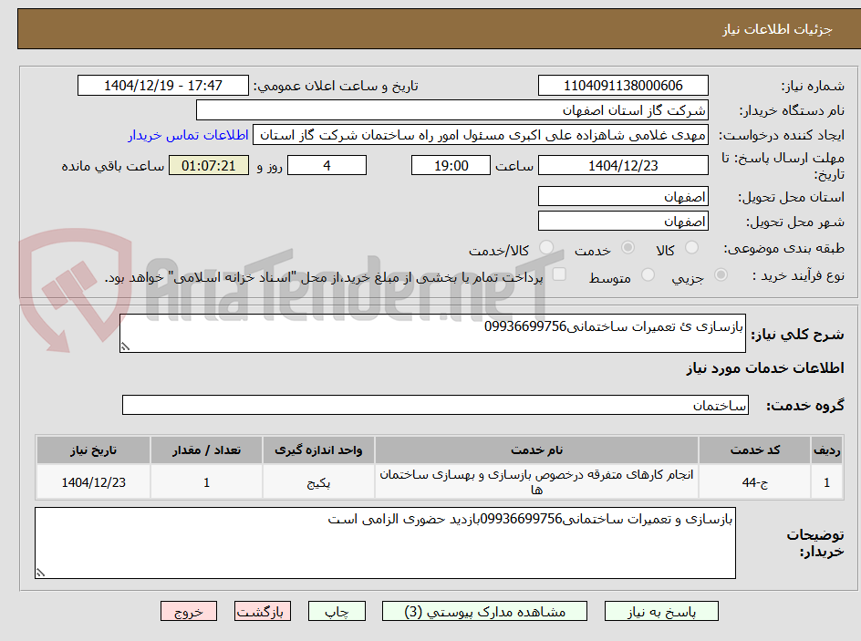Open مشاهده مدارک پیوستی (3) attachments
This screenshot has width=861, height=641.
click(484, 611)
